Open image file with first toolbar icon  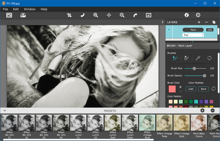click(9, 15)
